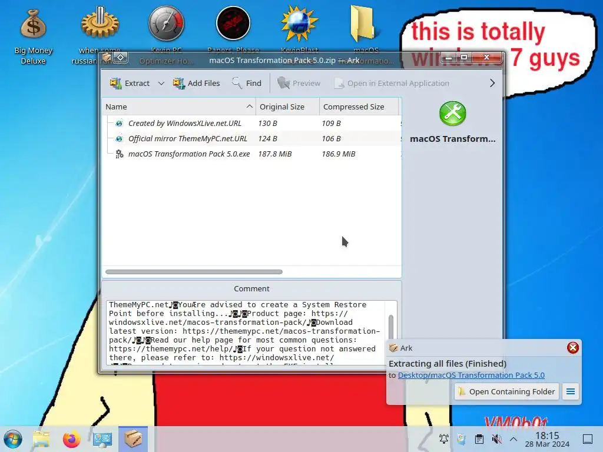Sort by the Name column header
Viewport: 603px width, 452px height.
(x=179, y=107)
